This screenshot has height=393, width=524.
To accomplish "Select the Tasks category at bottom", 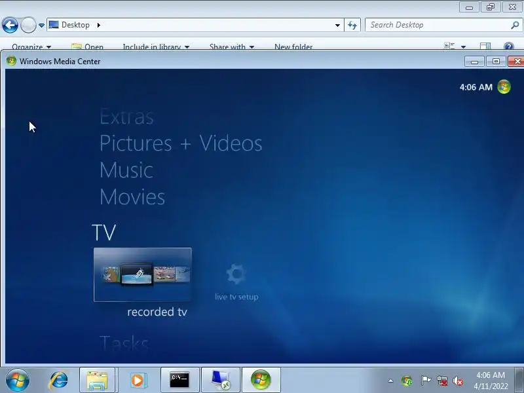I will click(124, 343).
